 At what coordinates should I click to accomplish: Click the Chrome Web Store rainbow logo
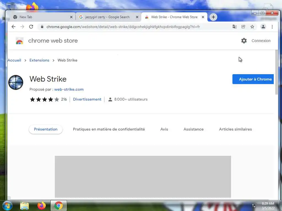[x=20, y=41]
